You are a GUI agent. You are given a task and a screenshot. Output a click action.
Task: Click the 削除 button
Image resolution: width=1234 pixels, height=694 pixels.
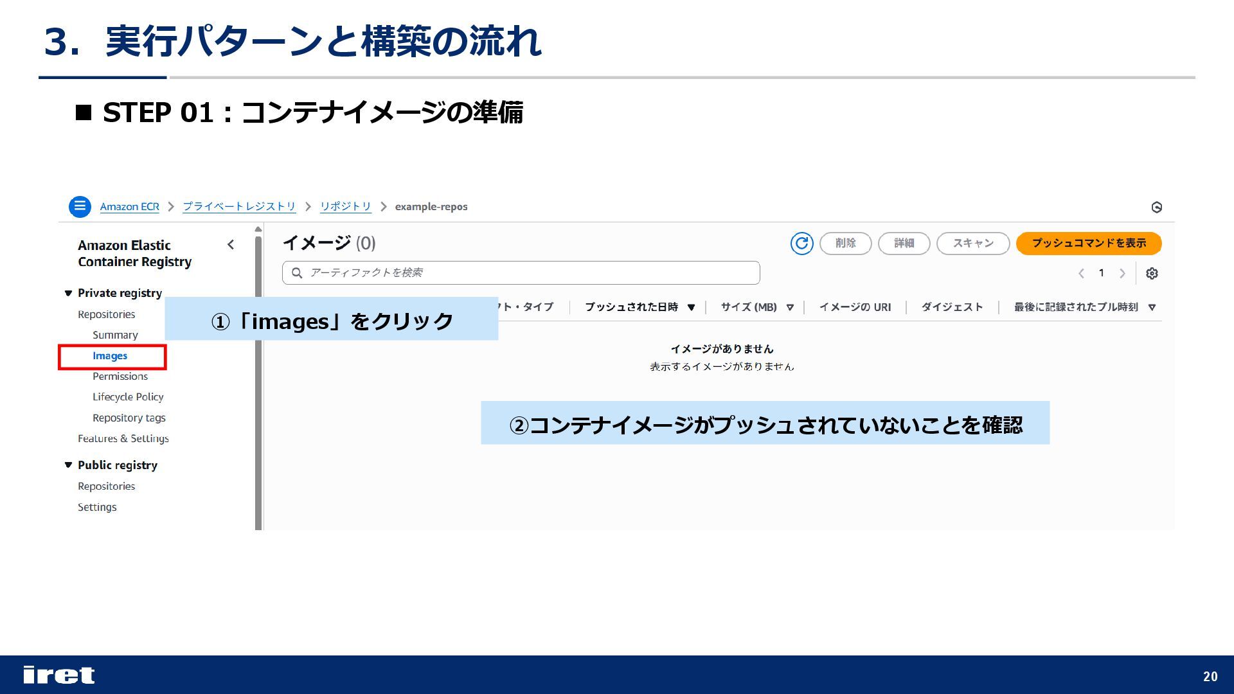[x=845, y=243]
